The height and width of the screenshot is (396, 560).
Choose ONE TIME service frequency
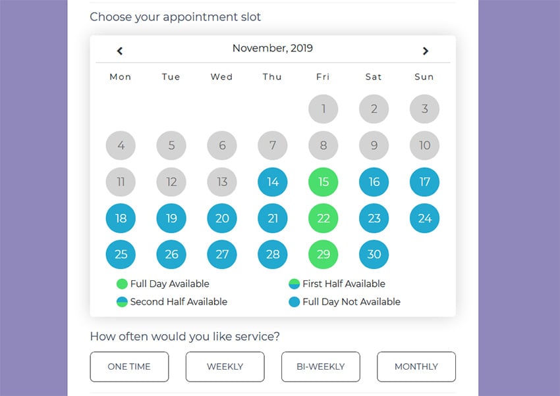(129, 366)
